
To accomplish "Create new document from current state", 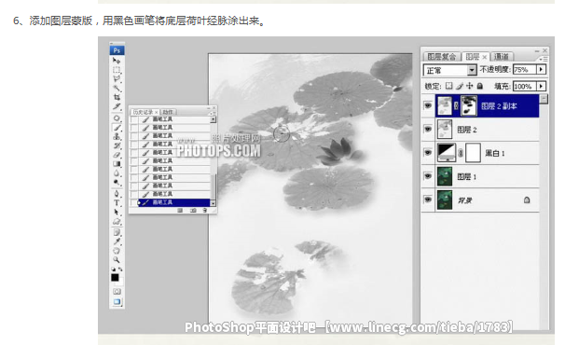I will pos(180,210).
